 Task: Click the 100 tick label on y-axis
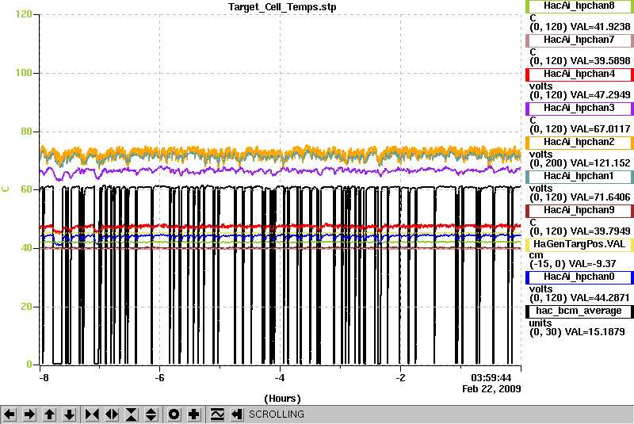click(24, 73)
